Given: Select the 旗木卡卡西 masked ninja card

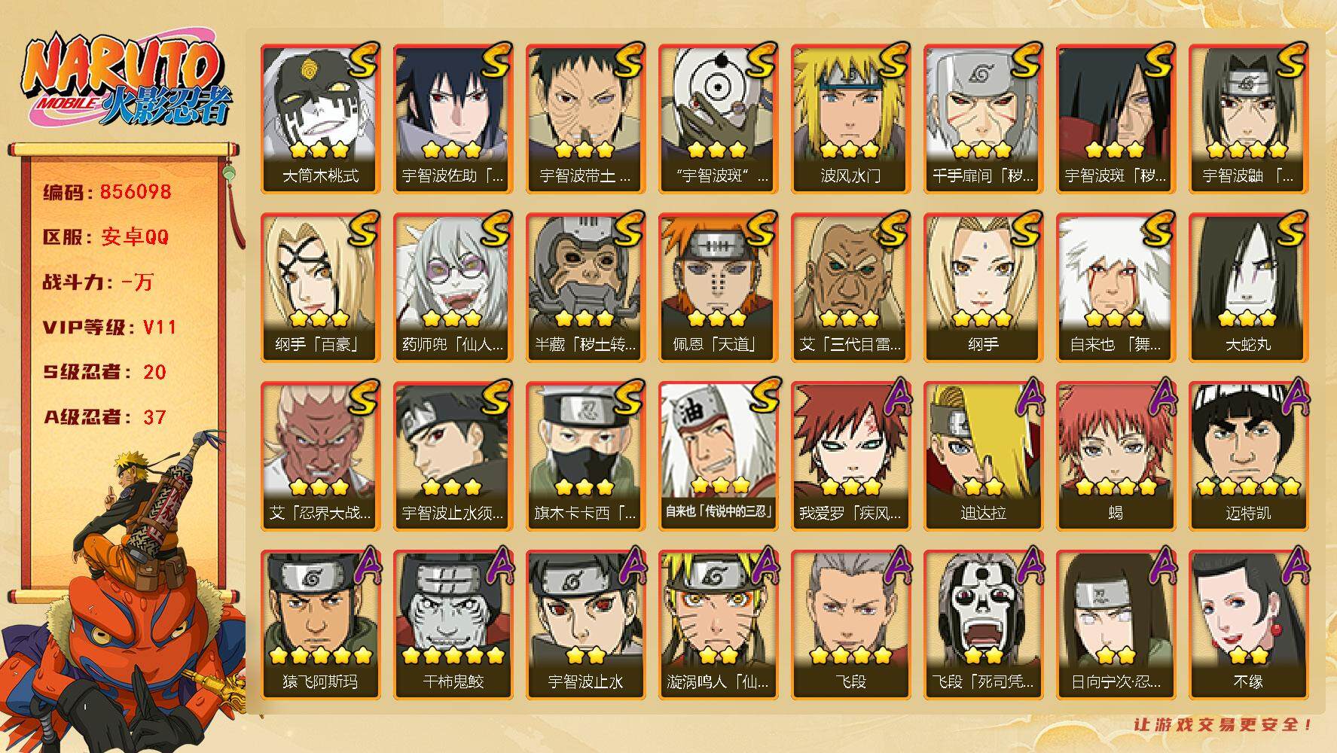Looking at the screenshot, I should [x=585, y=456].
